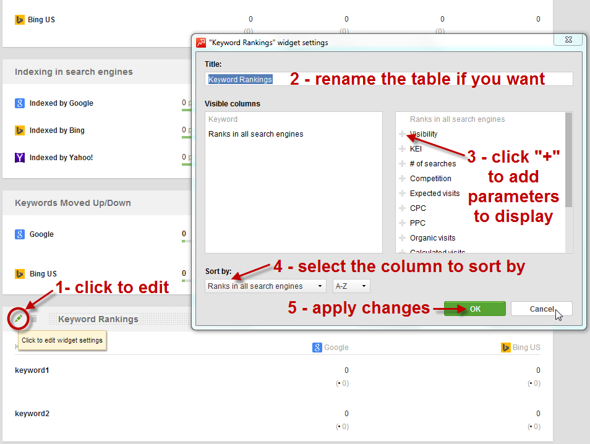This screenshot has width=590, height=444.
Task: Click the Indexed by Google label
Action: 61,103
